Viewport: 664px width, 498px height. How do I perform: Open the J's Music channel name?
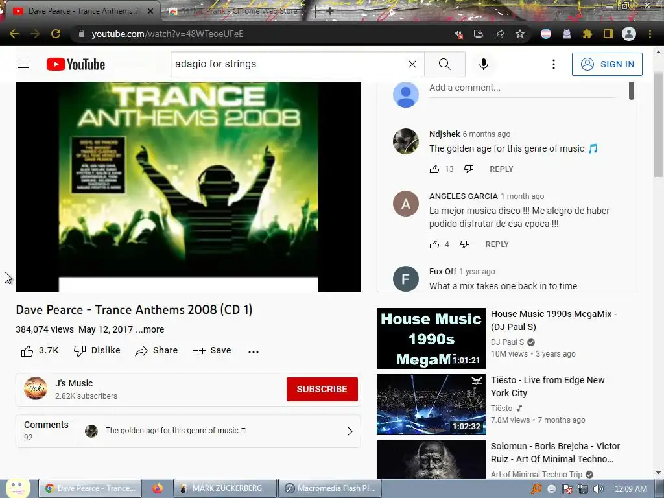[x=74, y=383]
